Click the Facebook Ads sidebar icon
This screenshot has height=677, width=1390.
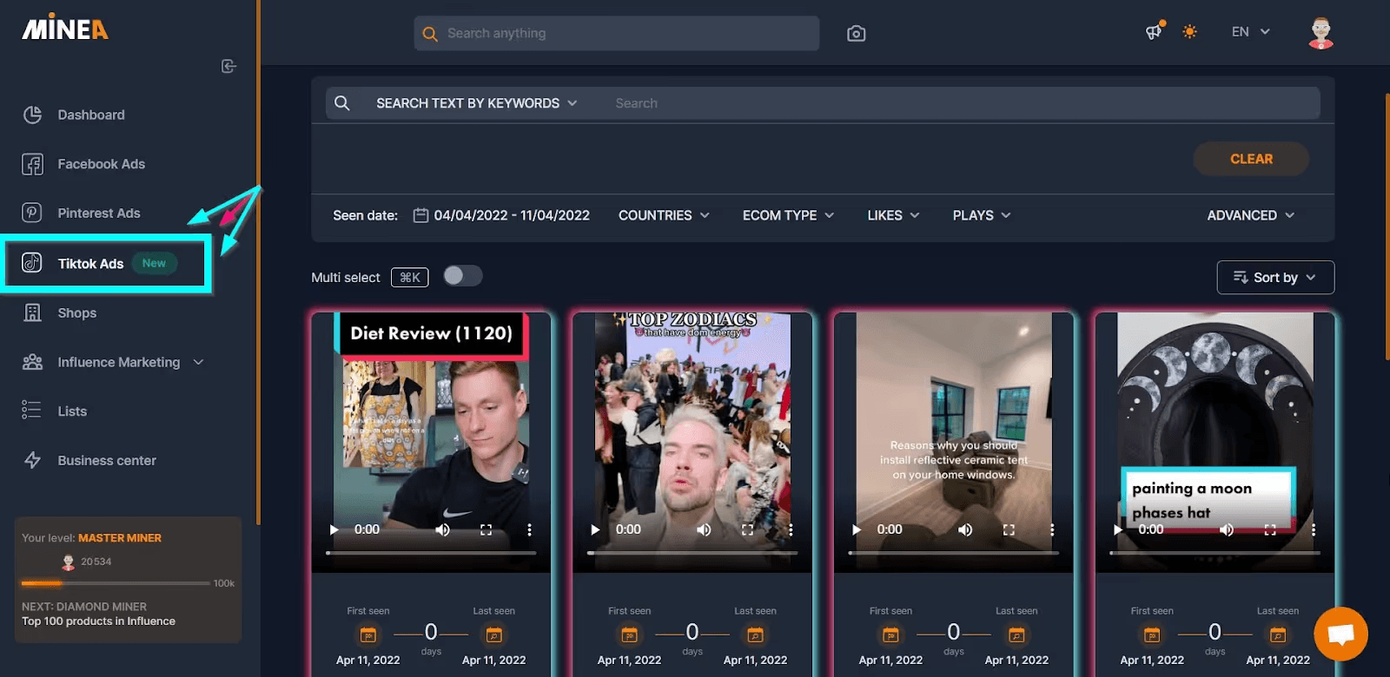(x=32, y=164)
